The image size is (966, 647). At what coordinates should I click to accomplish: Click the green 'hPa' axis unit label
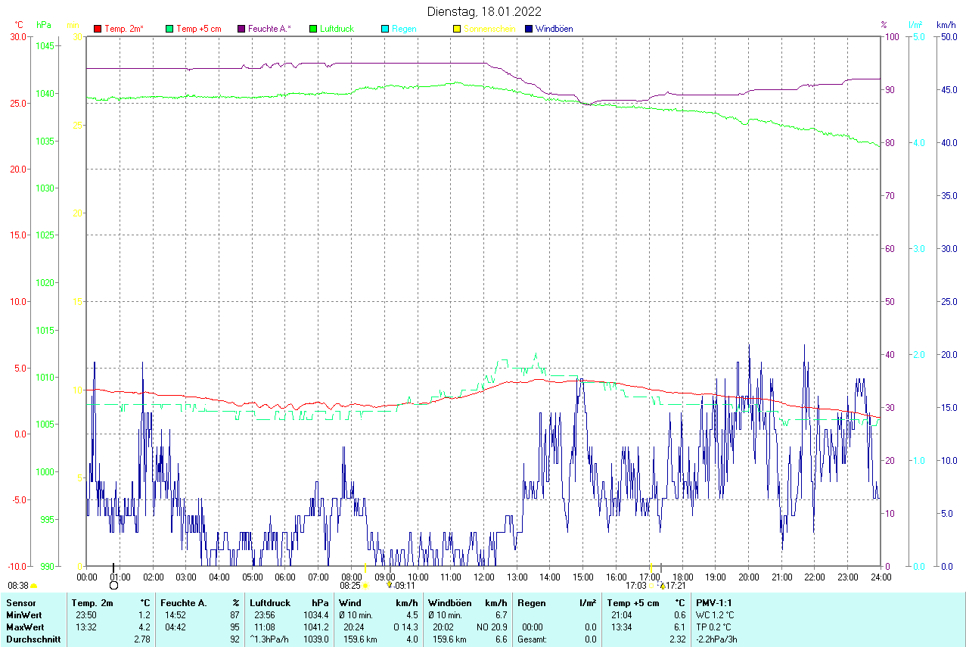42,25
